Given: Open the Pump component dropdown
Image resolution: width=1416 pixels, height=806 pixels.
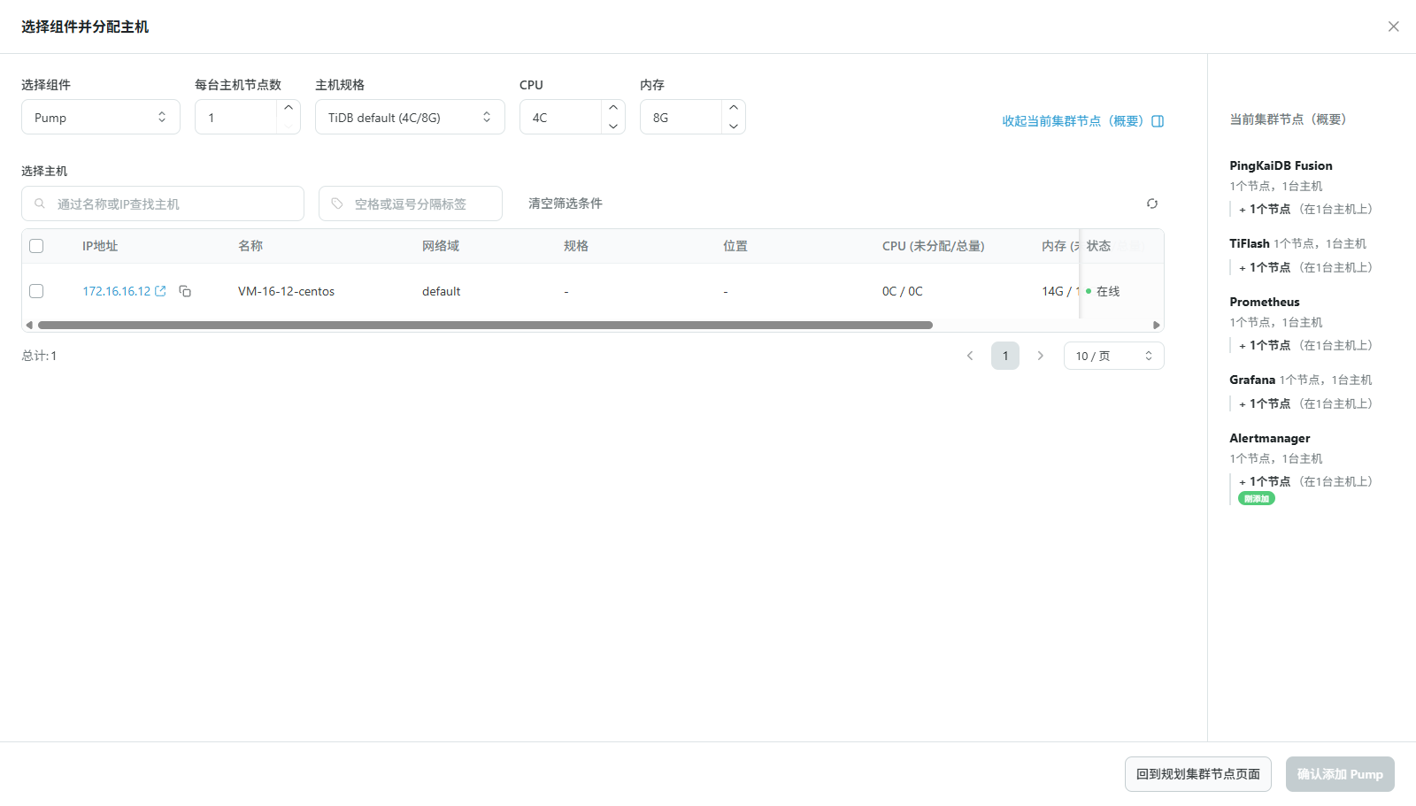Looking at the screenshot, I should [101, 118].
